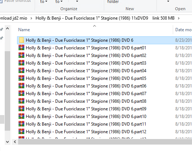Open the Delete dropdown arrow in Organize group
Screen dimensions: 192x151
tap(77, 1)
